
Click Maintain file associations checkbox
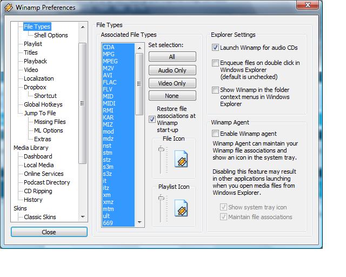tap(223, 217)
